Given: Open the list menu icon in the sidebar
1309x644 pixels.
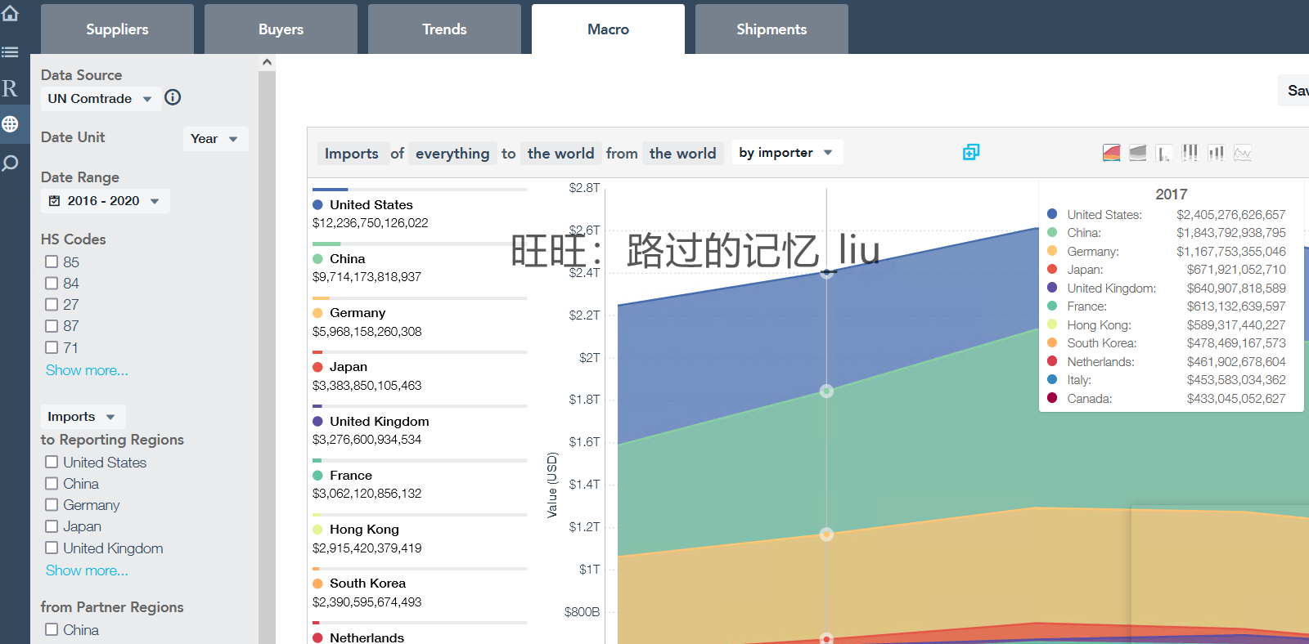Looking at the screenshot, I should 10,51.
